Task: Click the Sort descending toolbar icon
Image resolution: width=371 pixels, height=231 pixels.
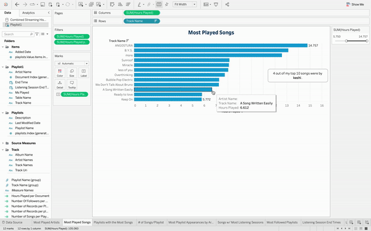Action: pos(128,4)
